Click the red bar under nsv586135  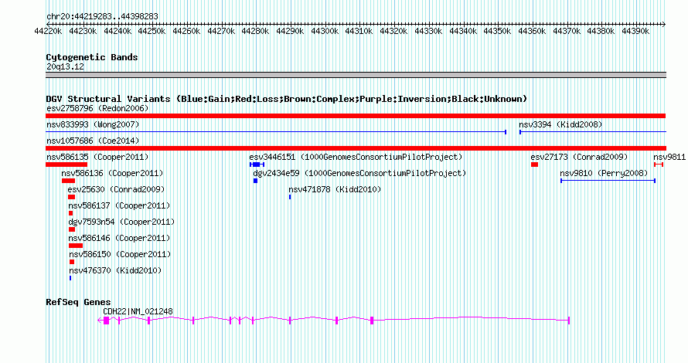click(x=66, y=165)
